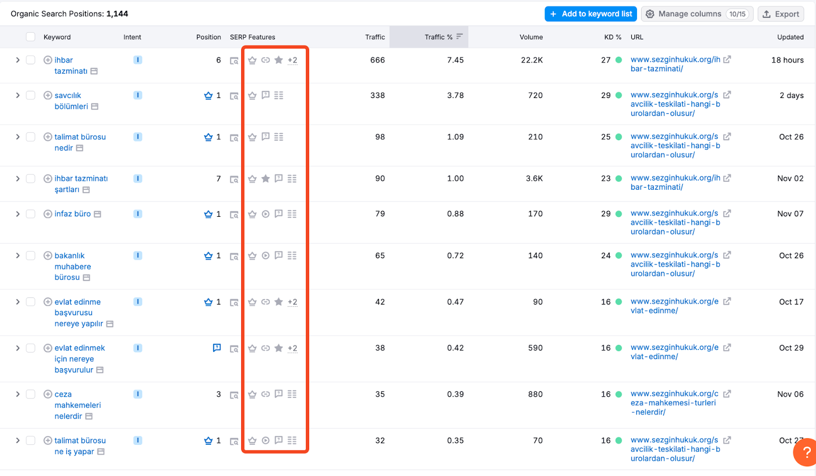Expand bakanlık muhabere bürosu row
Viewport: 816px width, 476px height.
(x=18, y=256)
